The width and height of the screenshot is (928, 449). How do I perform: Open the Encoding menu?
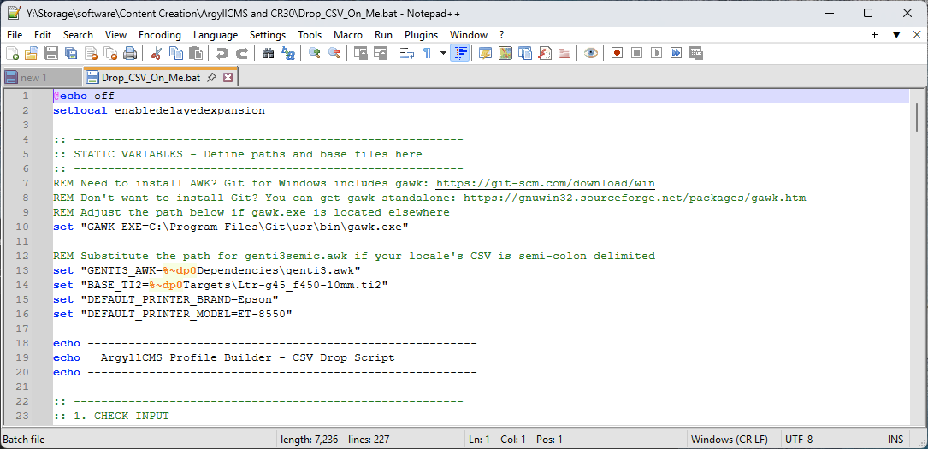[x=159, y=35]
